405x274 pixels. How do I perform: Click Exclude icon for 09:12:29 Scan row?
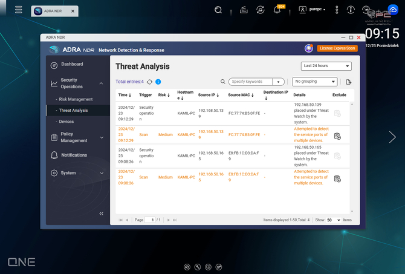337,136
